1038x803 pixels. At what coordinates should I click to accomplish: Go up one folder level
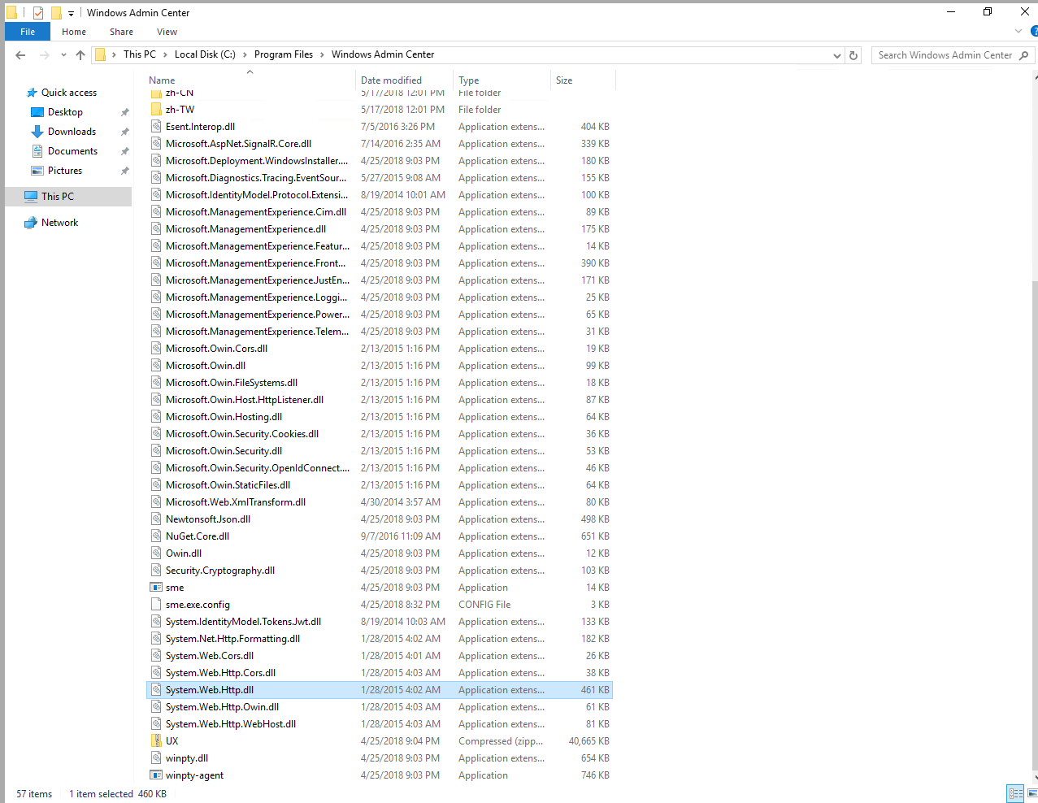[80, 55]
